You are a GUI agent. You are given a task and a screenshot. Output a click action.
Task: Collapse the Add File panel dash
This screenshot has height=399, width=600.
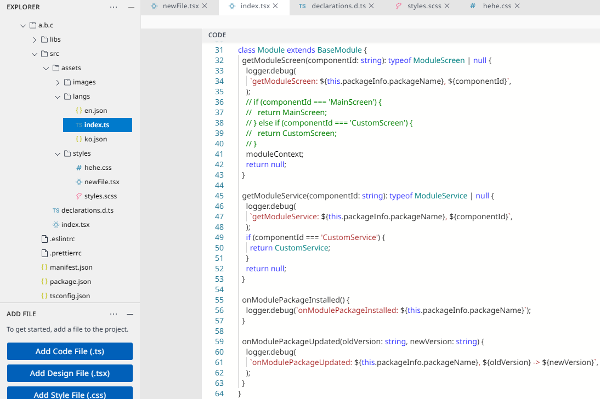[x=130, y=314]
